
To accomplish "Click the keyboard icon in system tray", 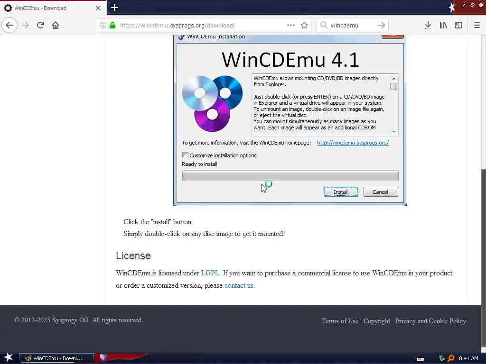I will 421,359.
